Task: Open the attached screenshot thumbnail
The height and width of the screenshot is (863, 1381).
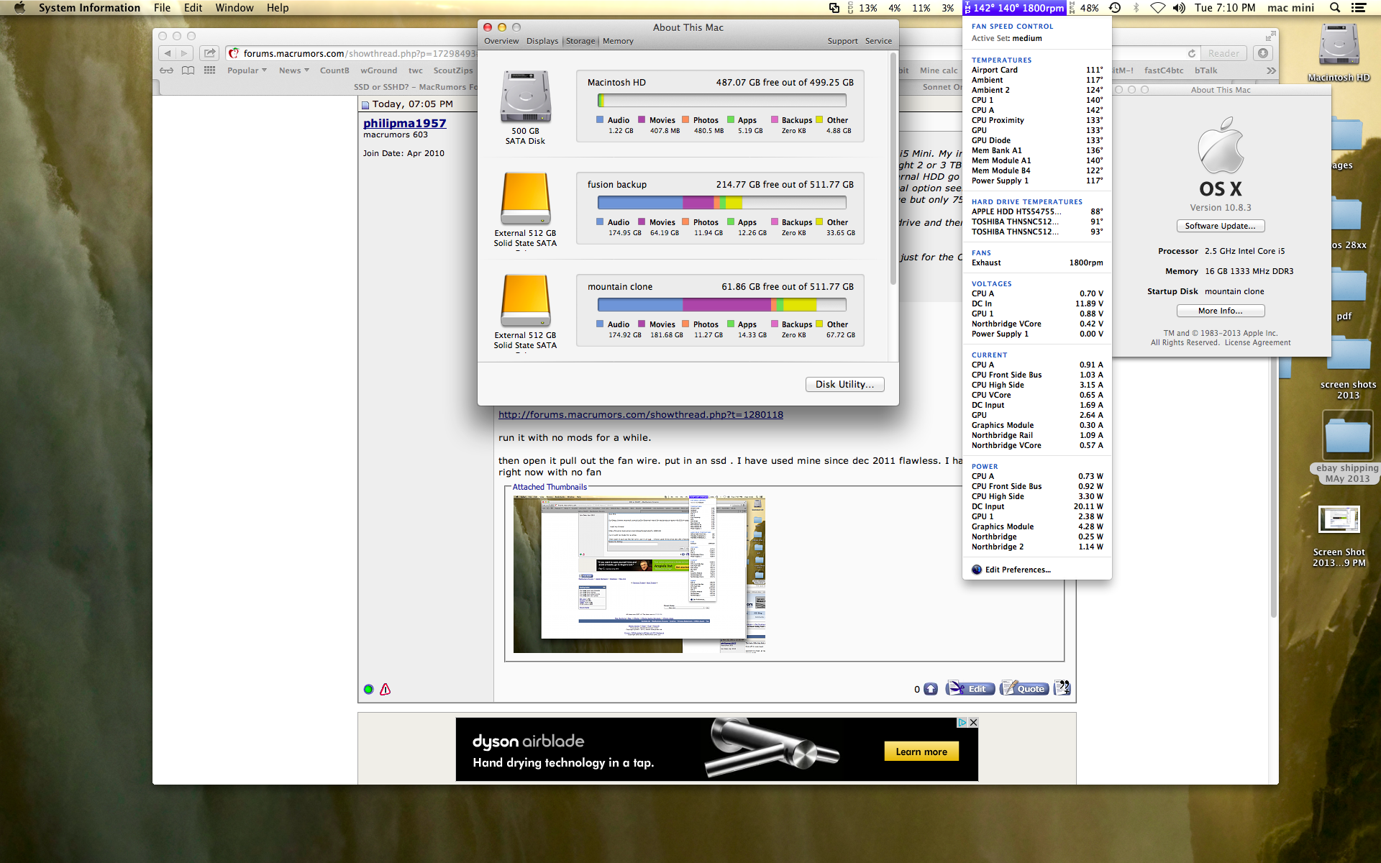Action: pos(639,575)
